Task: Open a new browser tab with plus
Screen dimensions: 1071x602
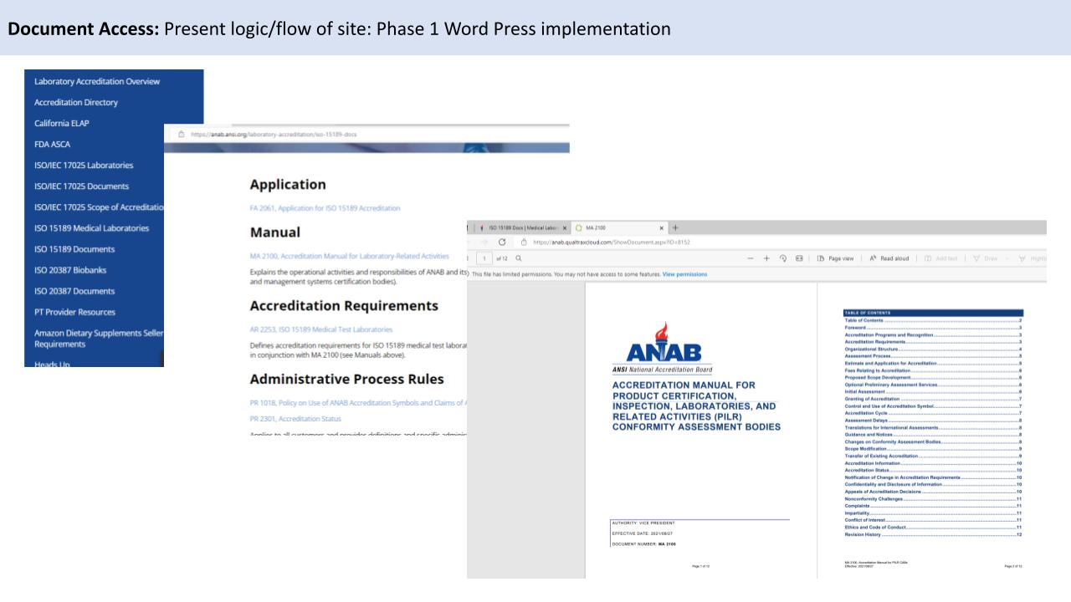Action: [676, 227]
